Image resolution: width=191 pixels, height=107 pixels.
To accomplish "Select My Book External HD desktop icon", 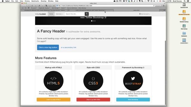I will point(184,12).
